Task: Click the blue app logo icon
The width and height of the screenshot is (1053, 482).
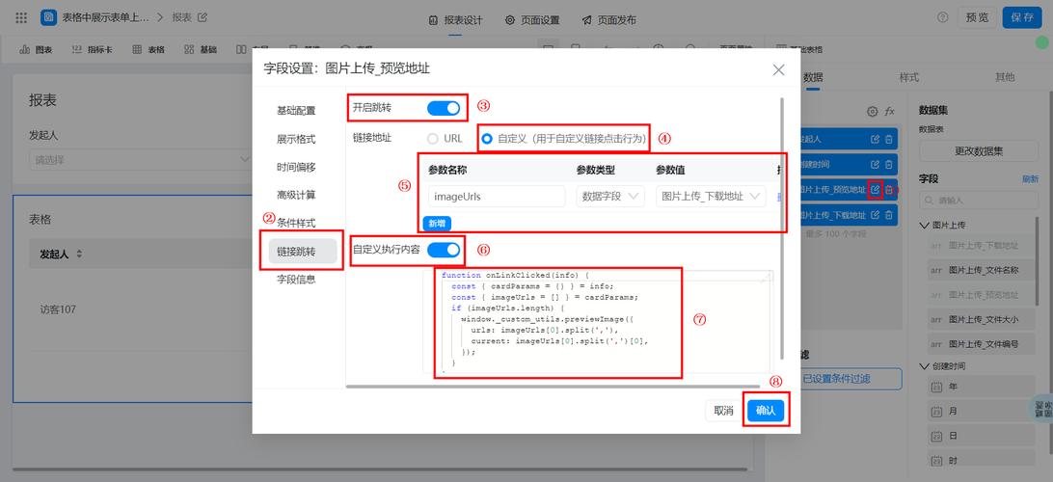Action: (x=48, y=18)
